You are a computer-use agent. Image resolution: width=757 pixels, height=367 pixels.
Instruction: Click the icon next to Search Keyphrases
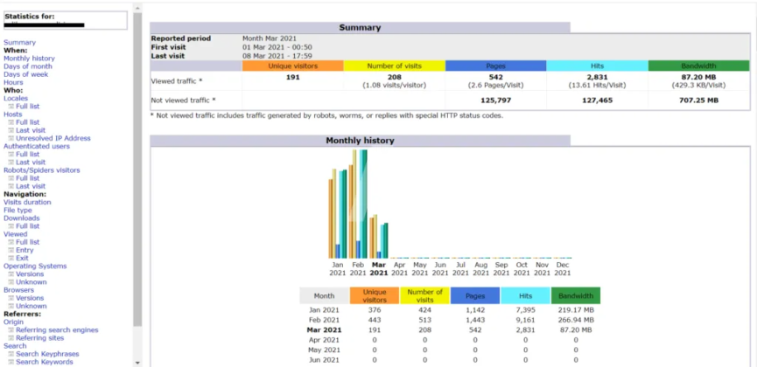pos(11,354)
